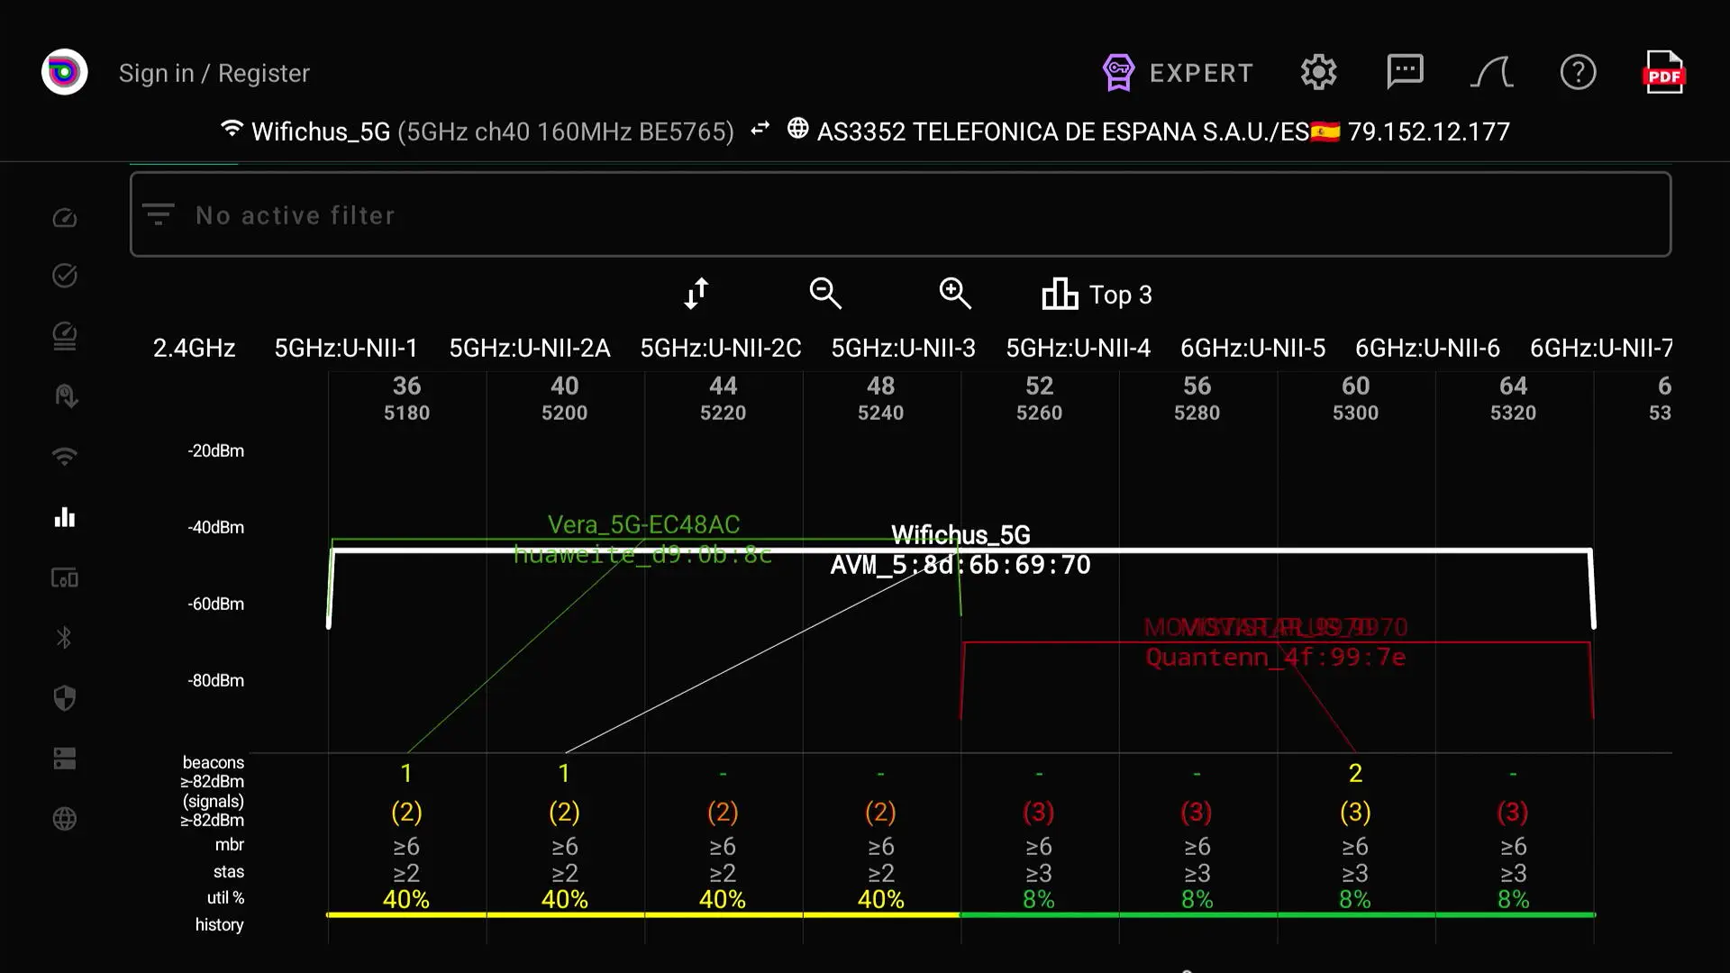
Task: Open the checkmark circle sidebar icon
Action: pyautogui.click(x=64, y=276)
